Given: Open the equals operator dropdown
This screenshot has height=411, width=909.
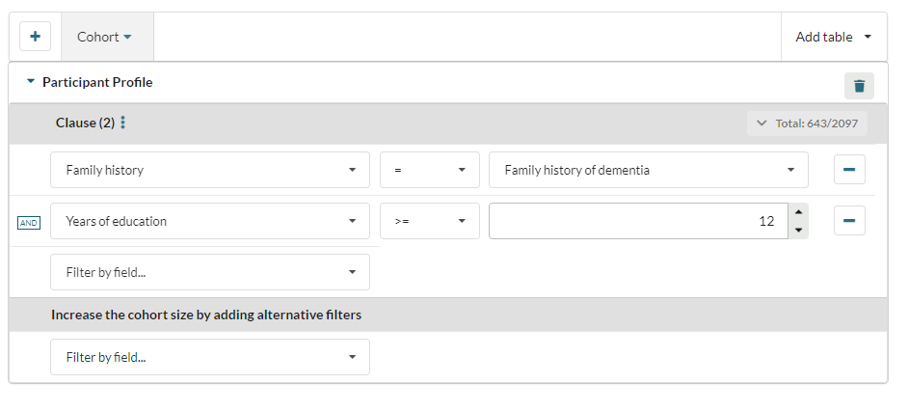Looking at the screenshot, I should click(429, 170).
